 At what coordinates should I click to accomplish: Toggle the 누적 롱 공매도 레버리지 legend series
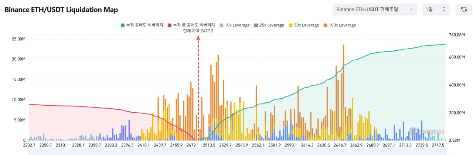tap(191, 25)
